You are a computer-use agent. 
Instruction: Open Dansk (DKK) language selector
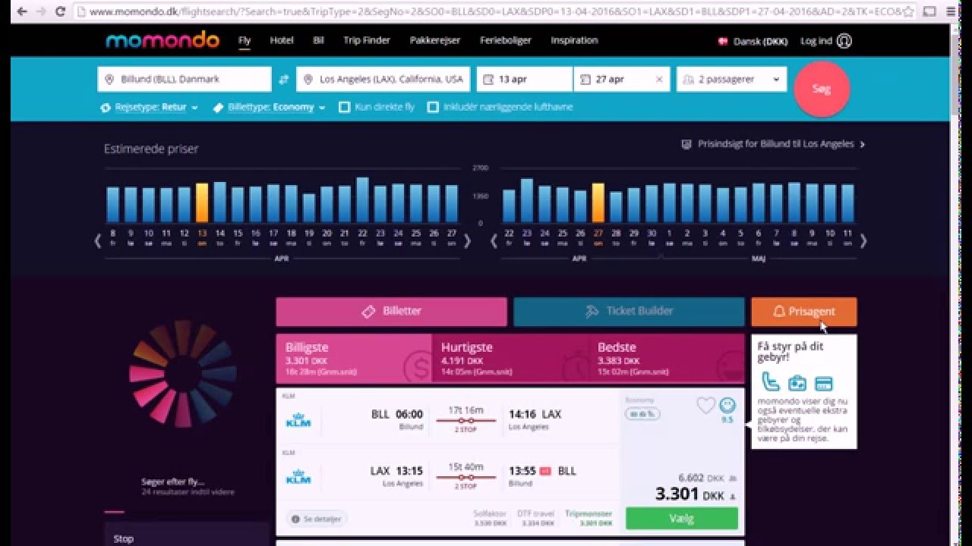click(x=752, y=42)
